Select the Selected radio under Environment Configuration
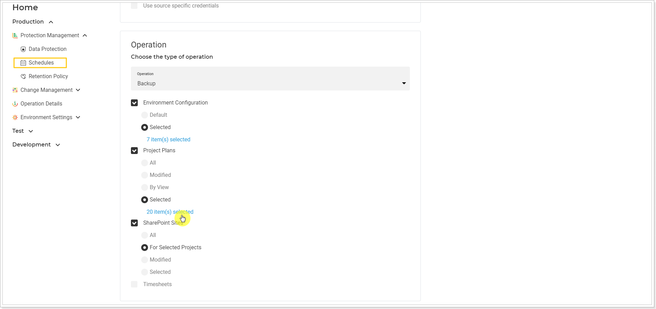 pyautogui.click(x=145, y=127)
